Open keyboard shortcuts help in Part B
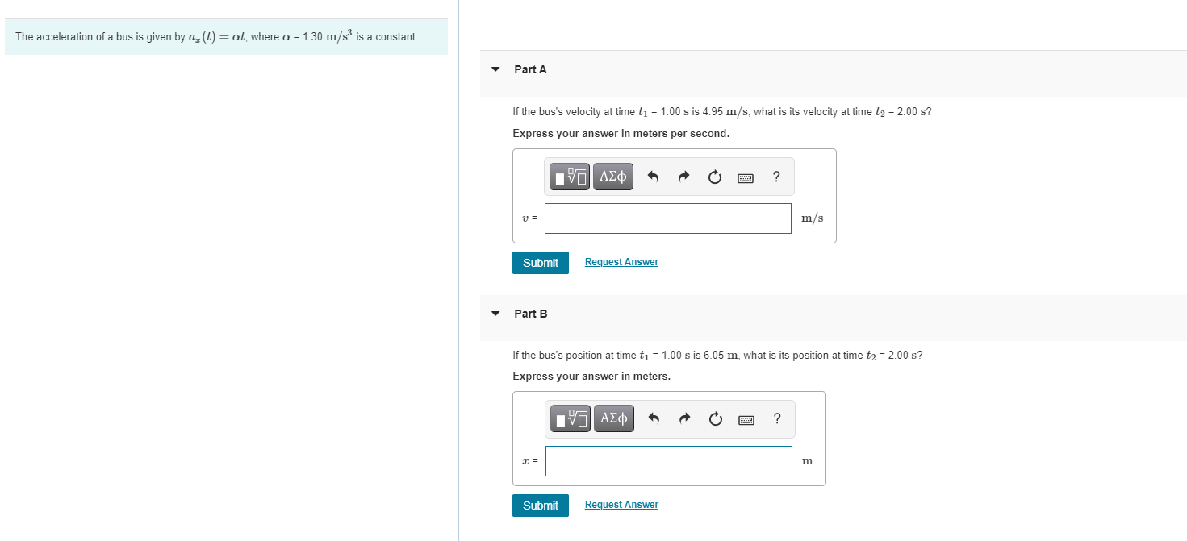The height and width of the screenshot is (541, 1187). coord(746,418)
